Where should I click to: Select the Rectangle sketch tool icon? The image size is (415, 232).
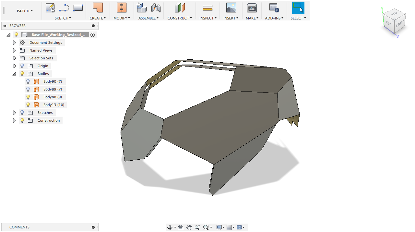point(78,8)
